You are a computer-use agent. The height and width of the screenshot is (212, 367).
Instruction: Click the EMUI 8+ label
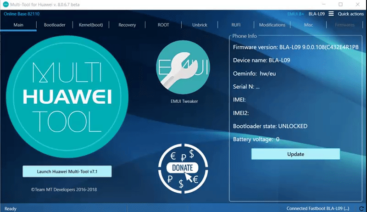295,14
